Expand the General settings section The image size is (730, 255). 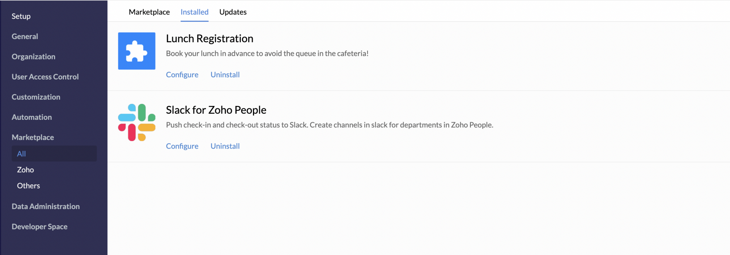25,36
